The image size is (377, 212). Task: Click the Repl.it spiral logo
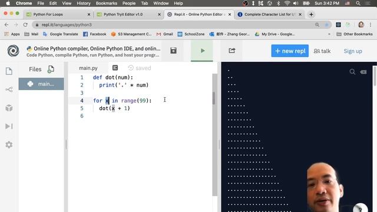coord(13,51)
